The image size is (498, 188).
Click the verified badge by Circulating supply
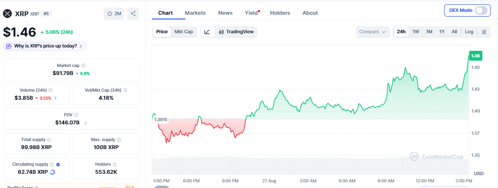(x=58, y=165)
